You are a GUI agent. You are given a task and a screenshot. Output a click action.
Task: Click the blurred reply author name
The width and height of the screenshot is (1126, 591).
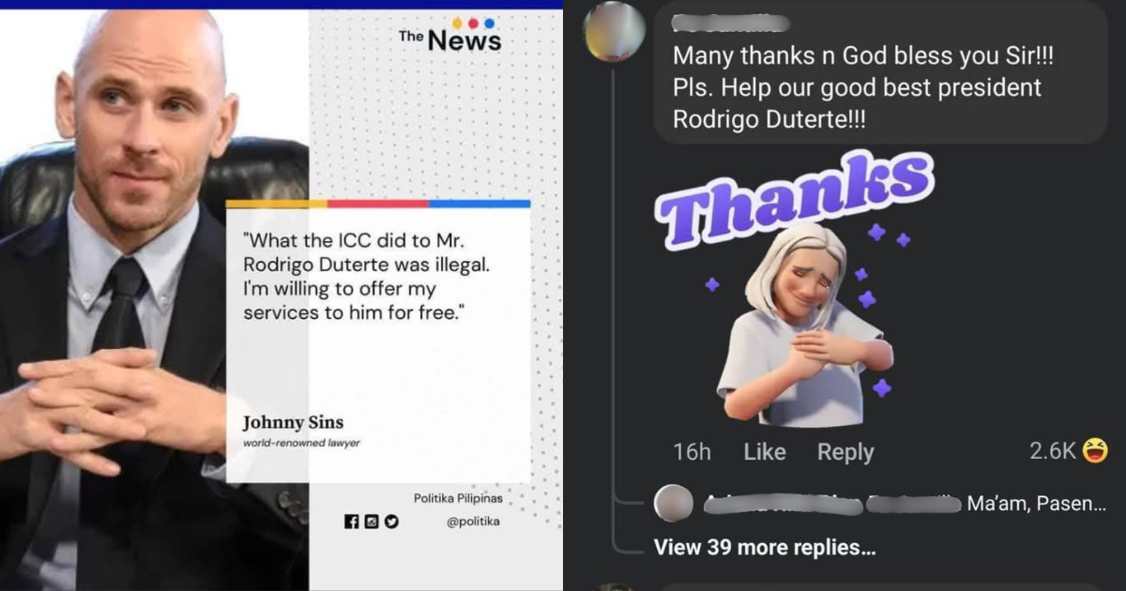click(x=830, y=505)
